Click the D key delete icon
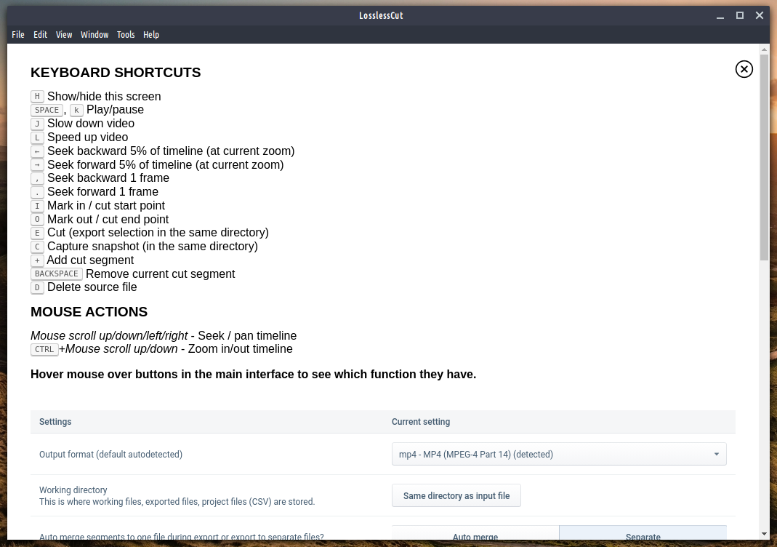 [x=37, y=287]
